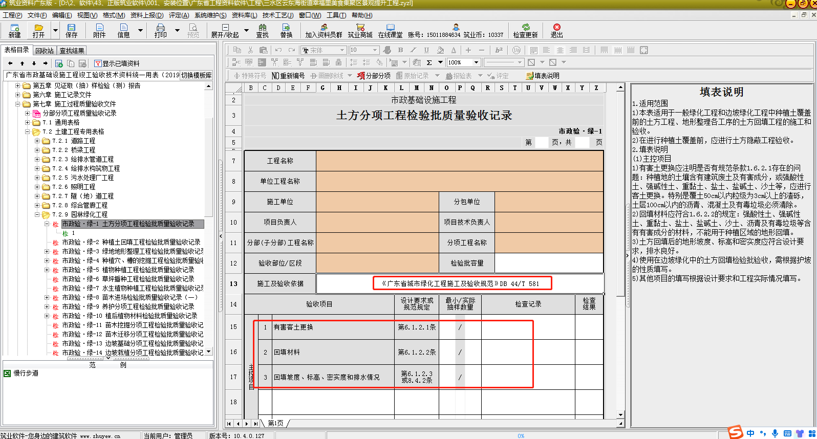Click the Italic formatting icon

(413, 50)
